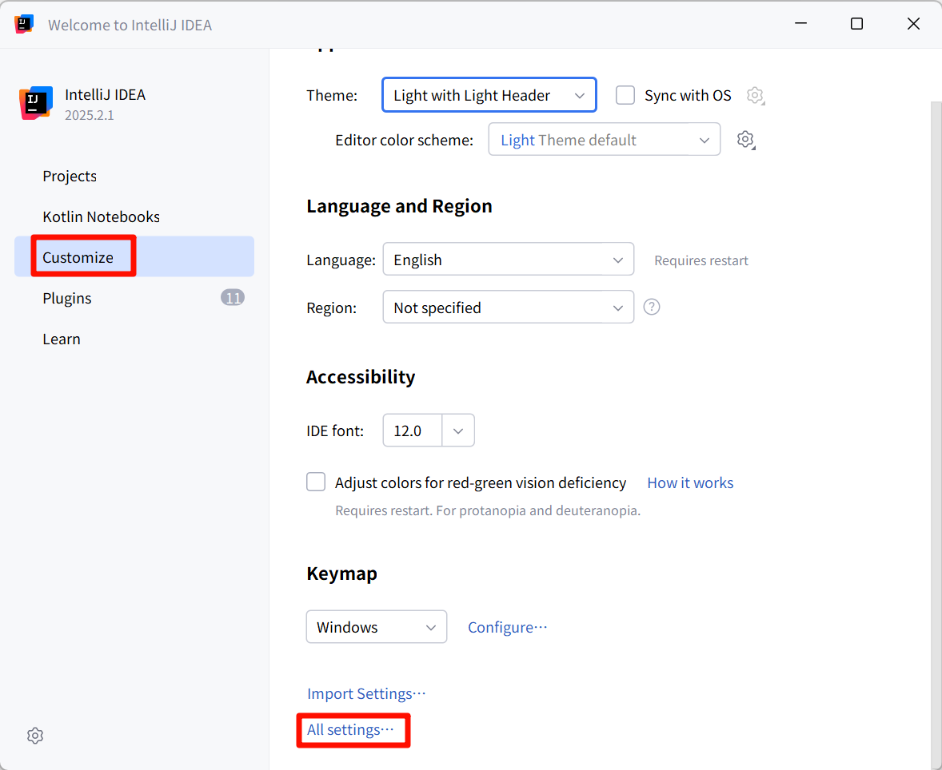This screenshot has width=942, height=770.
Task: Open the IDE font size dropdown arrow
Action: [x=458, y=431]
